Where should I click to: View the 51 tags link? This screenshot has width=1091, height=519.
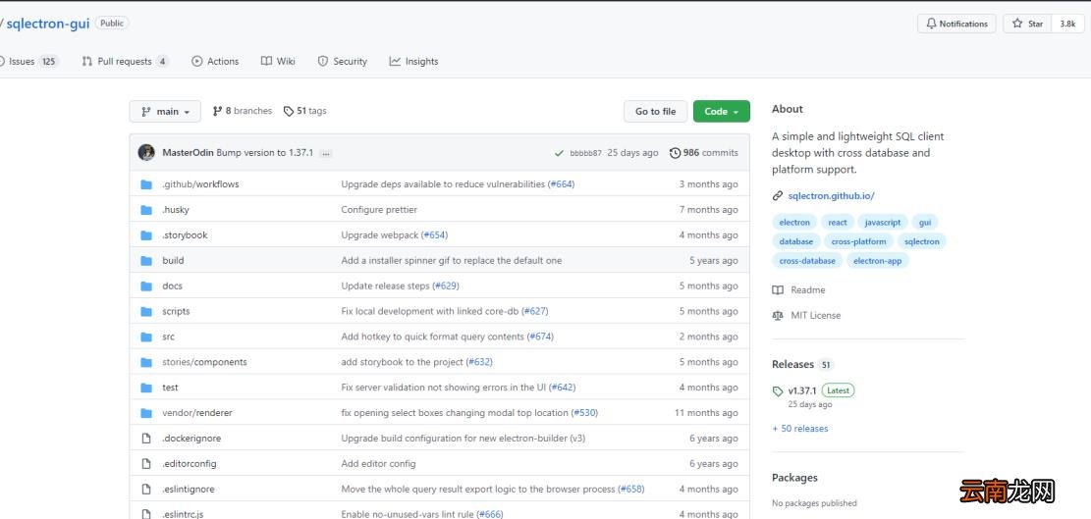[304, 111]
